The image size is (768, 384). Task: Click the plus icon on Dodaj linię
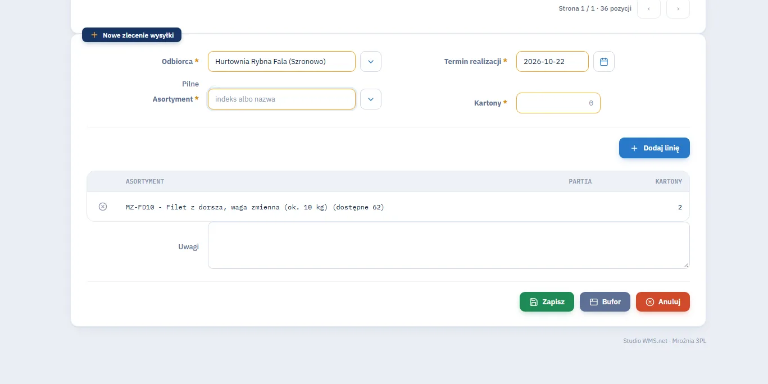click(x=634, y=148)
